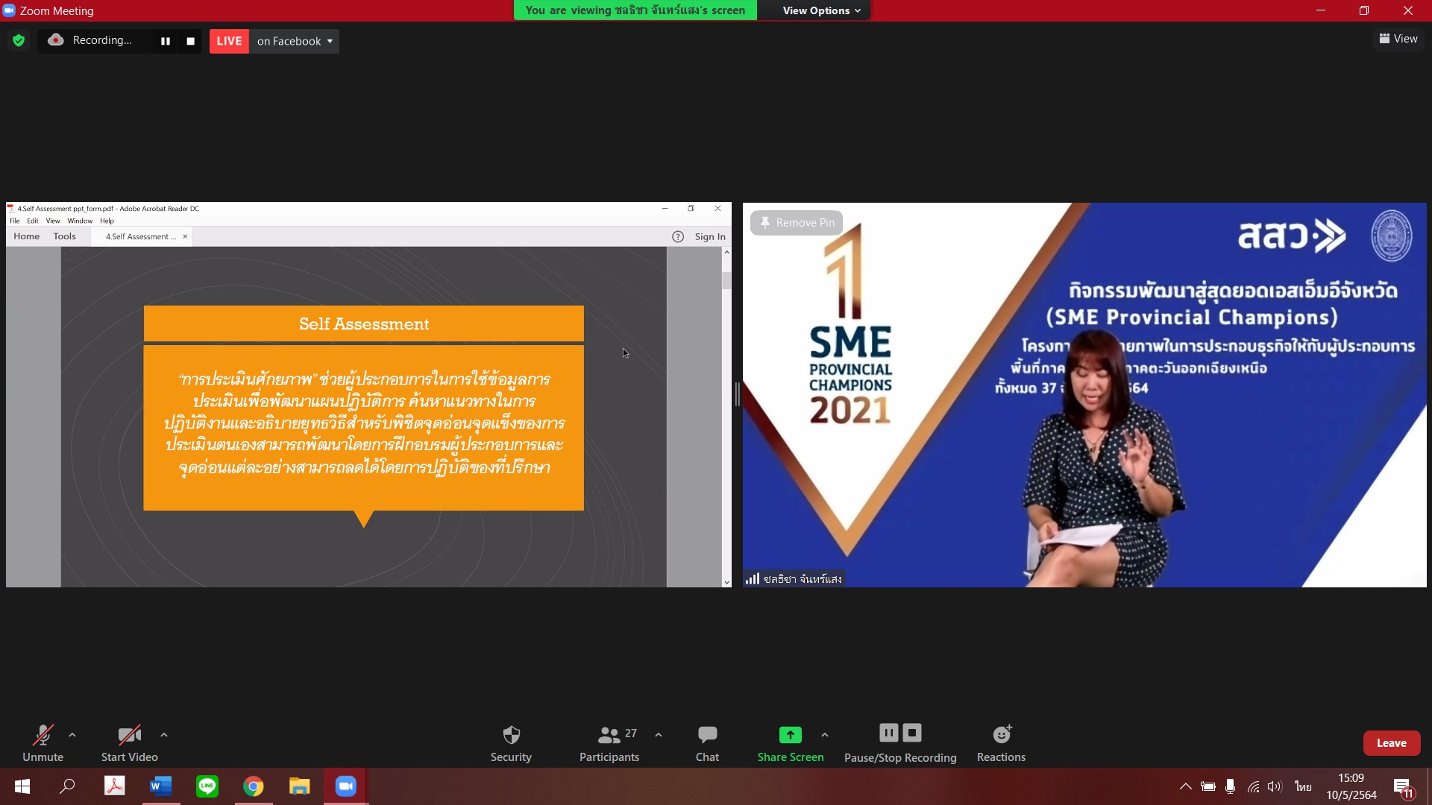Image resolution: width=1432 pixels, height=805 pixels.
Task: Expand the share screen options arrow
Action: [824, 735]
